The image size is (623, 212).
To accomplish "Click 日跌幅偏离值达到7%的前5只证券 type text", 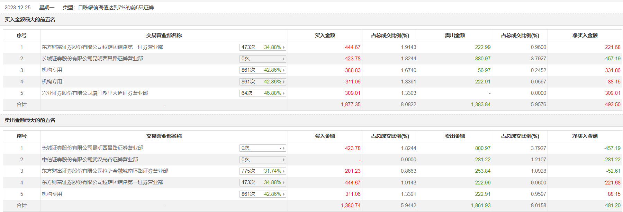I will (x=116, y=8).
